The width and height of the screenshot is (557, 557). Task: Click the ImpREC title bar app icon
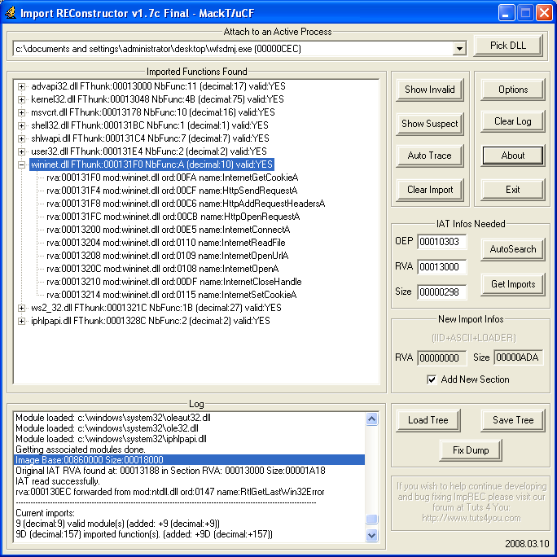click(11, 12)
